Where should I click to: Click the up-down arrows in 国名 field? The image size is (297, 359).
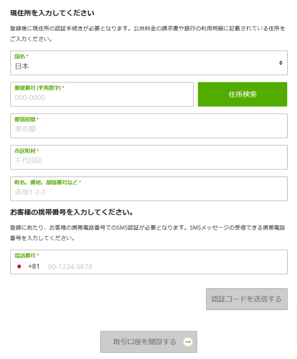(x=280, y=63)
